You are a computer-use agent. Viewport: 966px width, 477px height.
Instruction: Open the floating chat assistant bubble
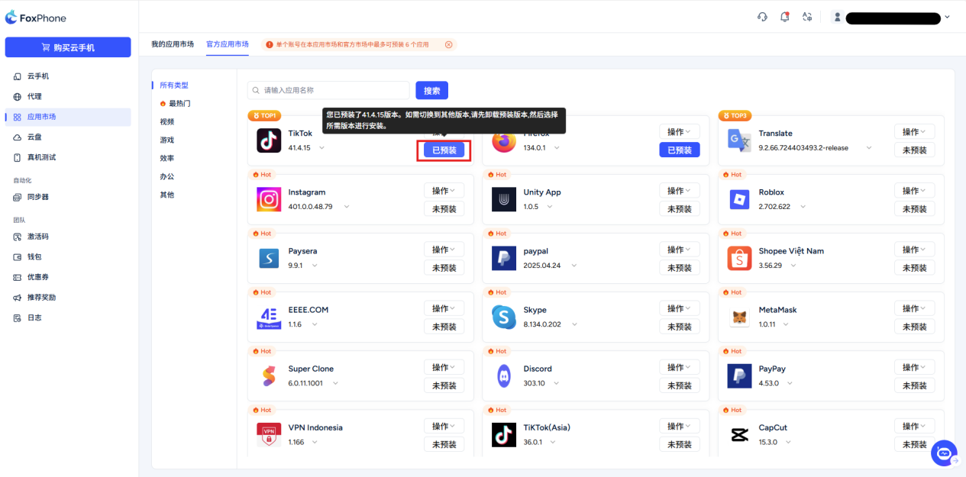tap(944, 453)
